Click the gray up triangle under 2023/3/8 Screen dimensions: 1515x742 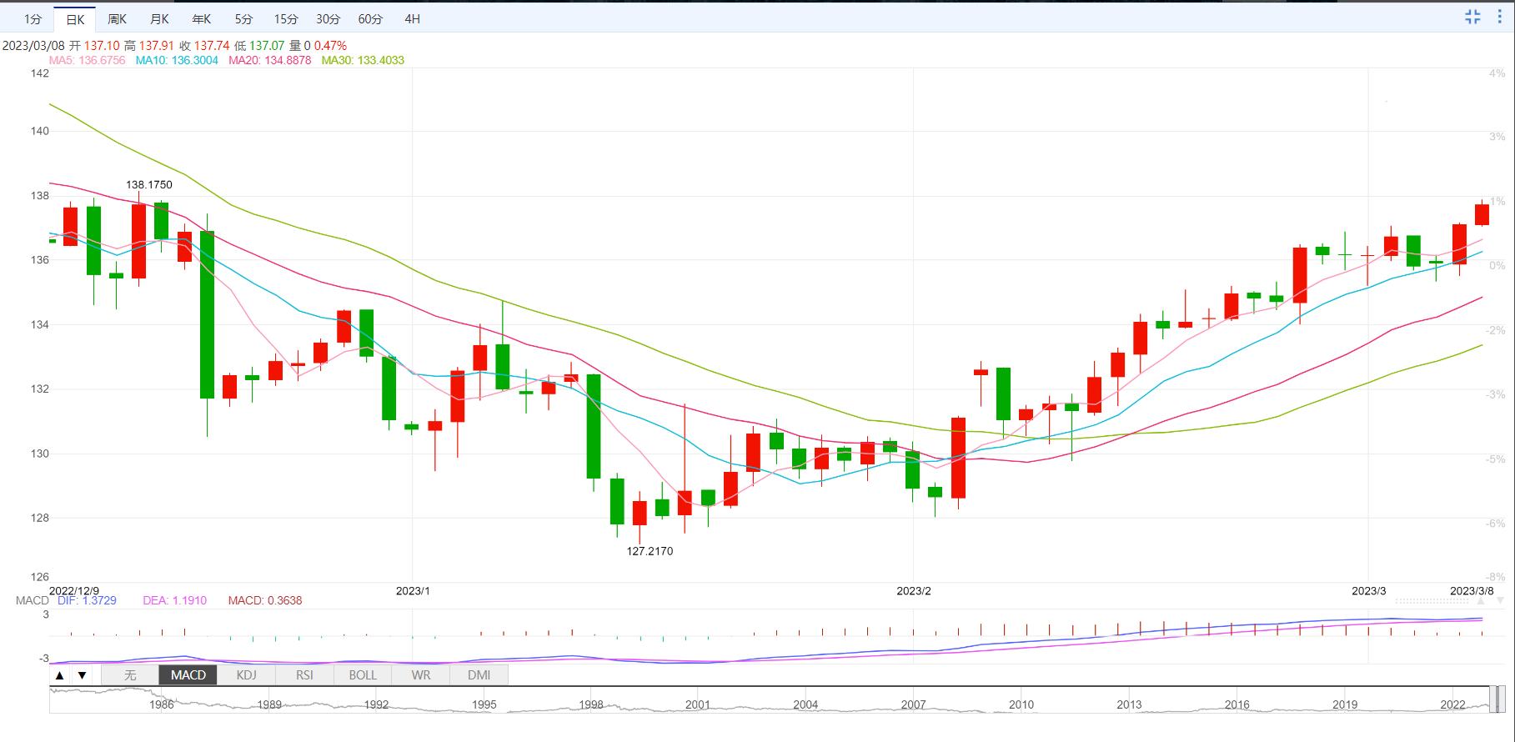click(1481, 600)
